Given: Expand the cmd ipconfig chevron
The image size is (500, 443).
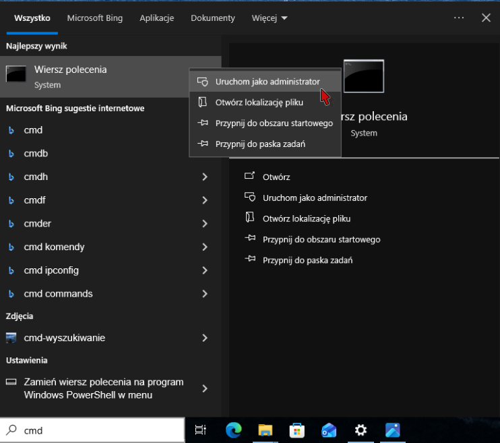Looking at the screenshot, I should (x=205, y=270).
